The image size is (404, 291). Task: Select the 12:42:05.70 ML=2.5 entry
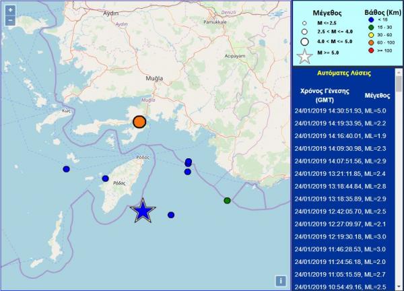pos(343,211)
